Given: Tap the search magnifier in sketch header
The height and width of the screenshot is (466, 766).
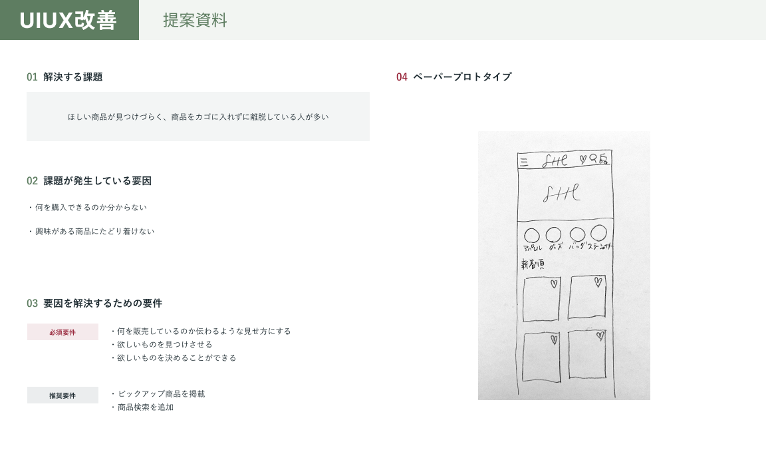Looking at the screenshot, I should [x=593, y=158].
